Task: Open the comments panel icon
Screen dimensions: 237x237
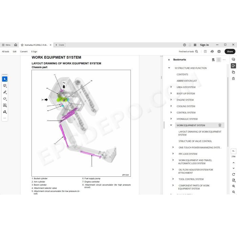Action: click(x=233, y=59)
